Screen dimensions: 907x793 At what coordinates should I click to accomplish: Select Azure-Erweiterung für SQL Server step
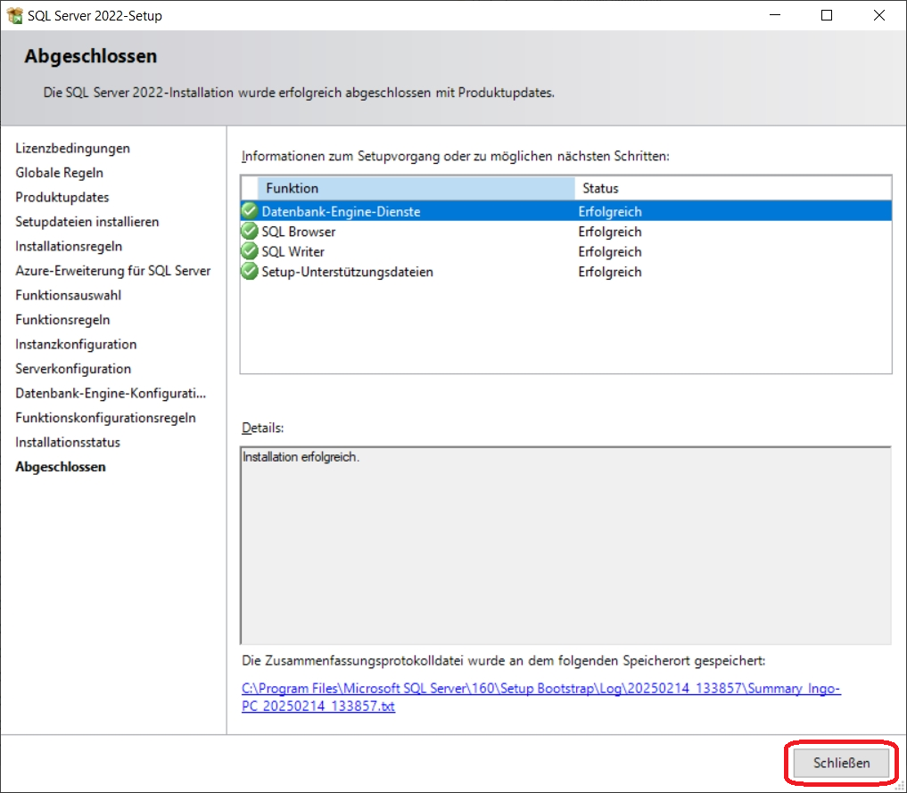pyautogui.click(x=112, y=271)
